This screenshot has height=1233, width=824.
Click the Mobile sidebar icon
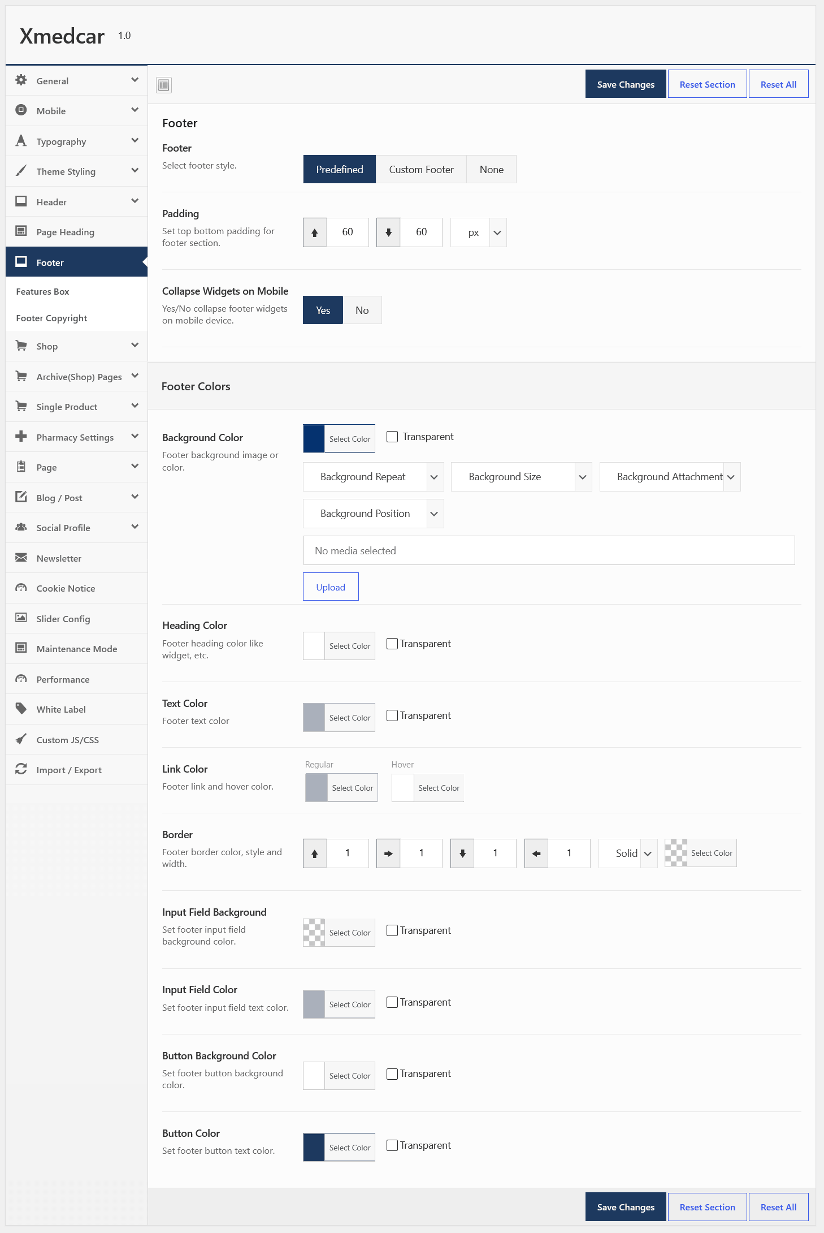(21, 110)
